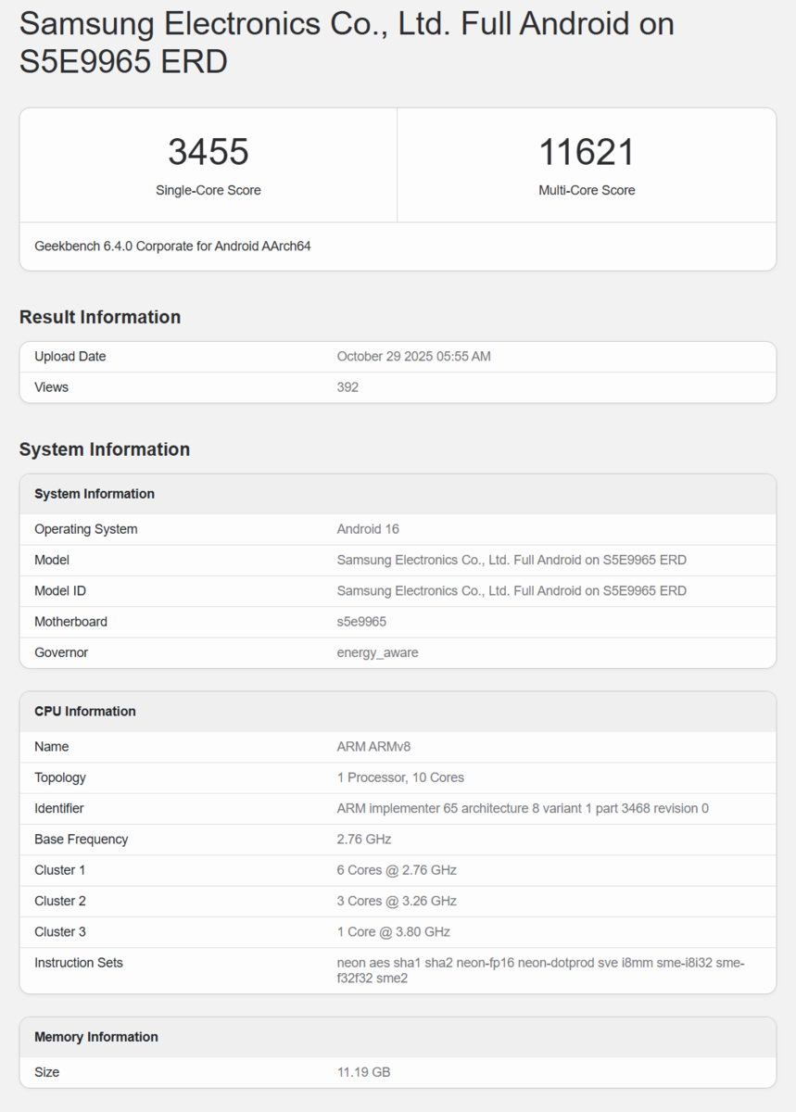Click the memory size value 11.19 GB

[363, 1072]
